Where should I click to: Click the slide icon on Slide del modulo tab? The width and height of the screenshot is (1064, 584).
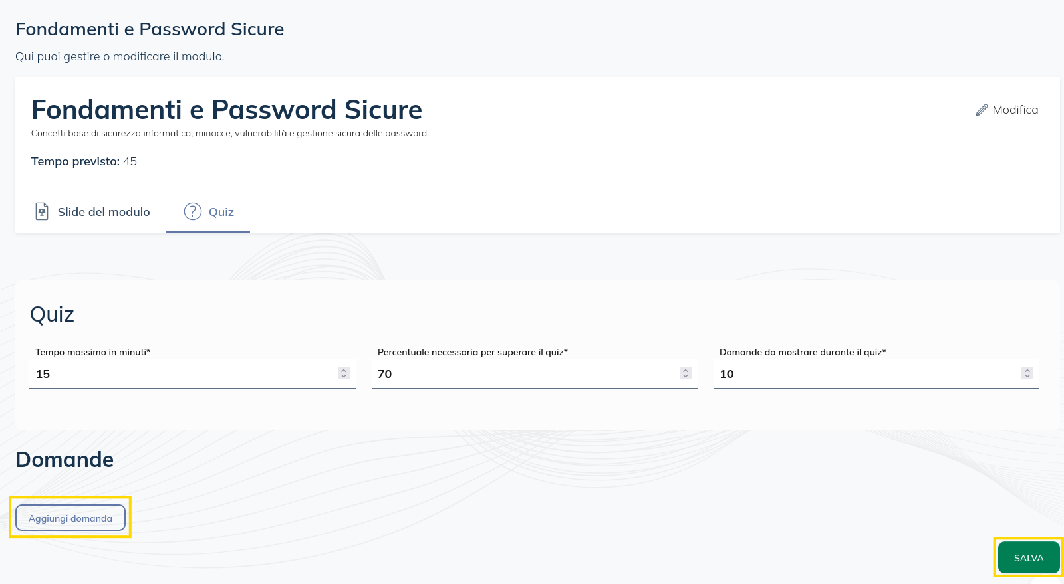(41, 211)
